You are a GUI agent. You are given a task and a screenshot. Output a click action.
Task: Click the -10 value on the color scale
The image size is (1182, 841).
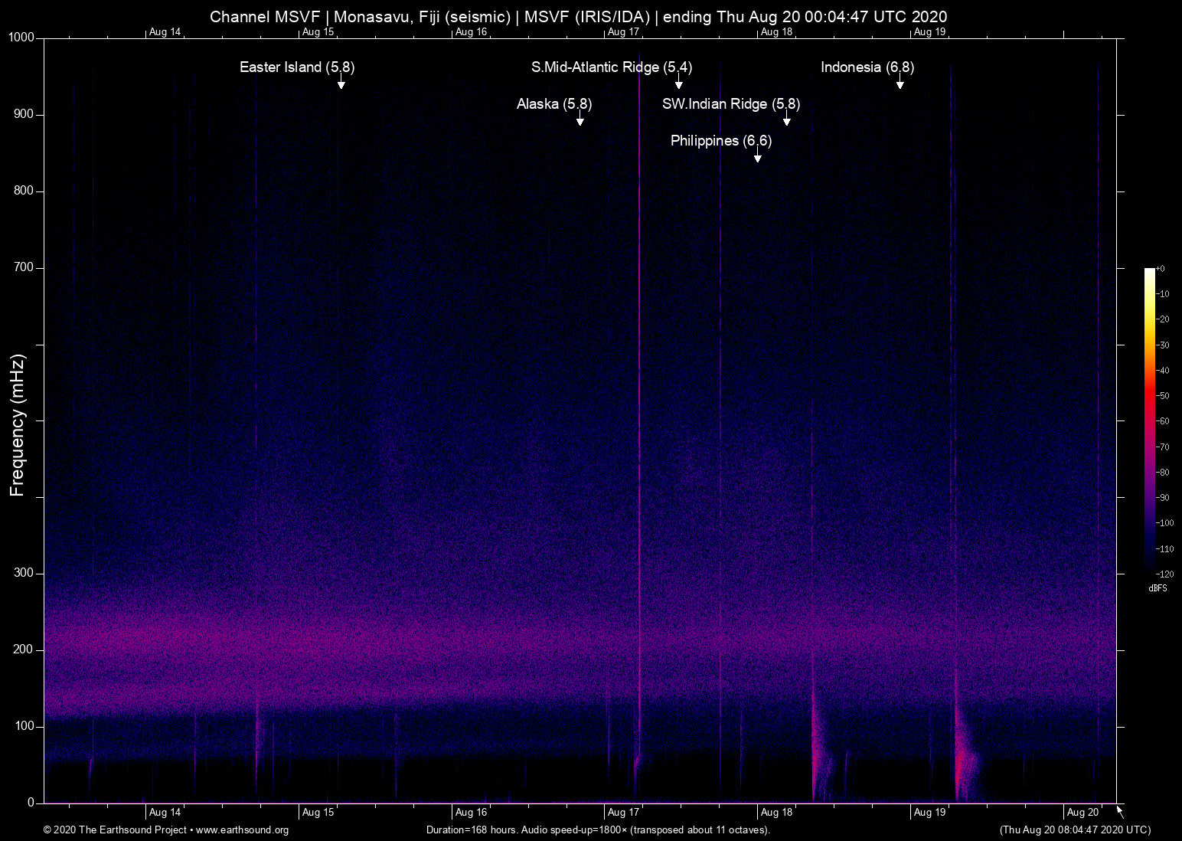[x=1163, y=294]
